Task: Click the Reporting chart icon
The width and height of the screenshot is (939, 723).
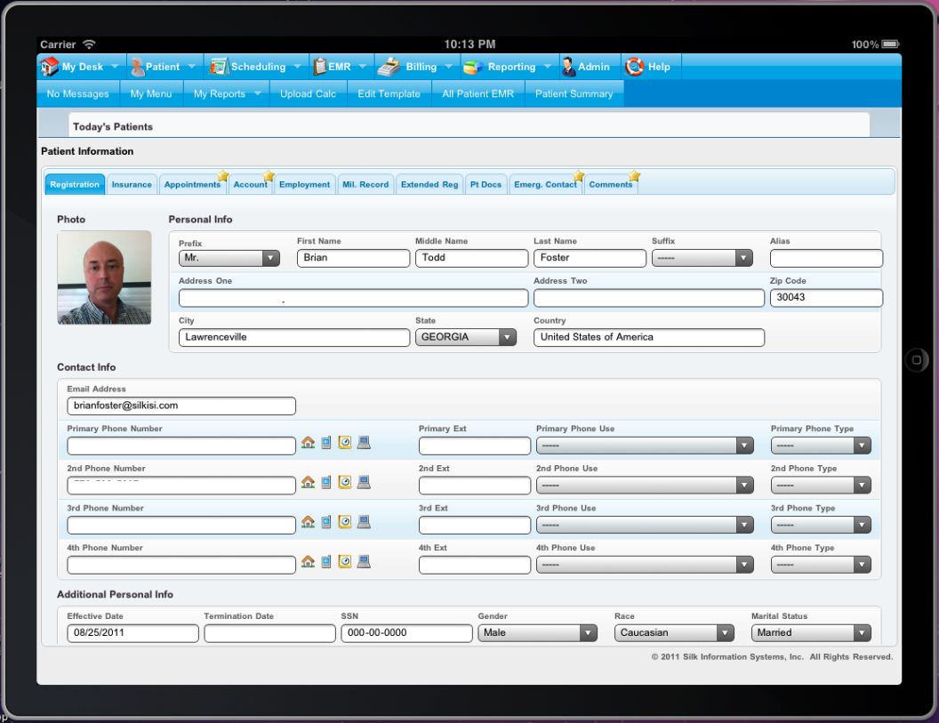Action: [x=473, y=67]
